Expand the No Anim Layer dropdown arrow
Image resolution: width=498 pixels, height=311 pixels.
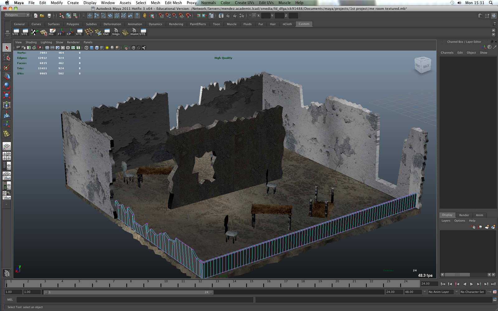pyautogui.click(x=425, y=292)
